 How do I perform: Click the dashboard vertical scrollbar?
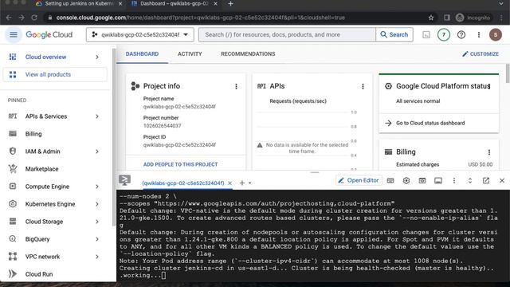tap(508, 73)
